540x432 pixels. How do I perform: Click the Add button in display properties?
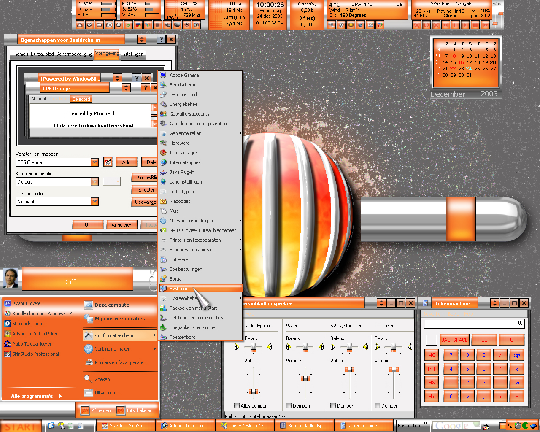tap(127, 162)
